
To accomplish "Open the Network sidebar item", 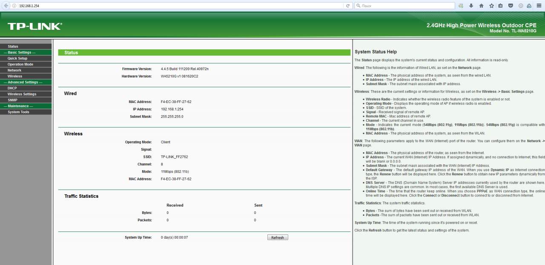I will pos(26,70).
